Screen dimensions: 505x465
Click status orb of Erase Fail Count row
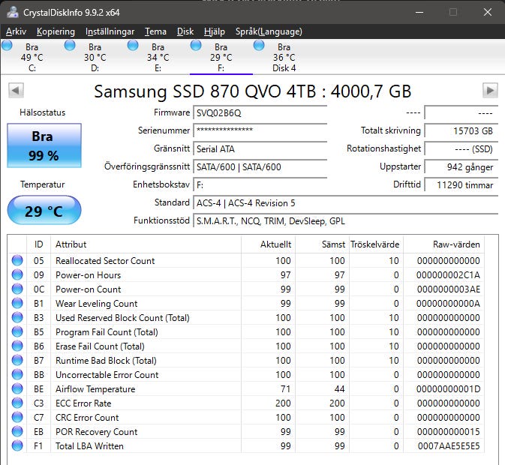coord(17,346)
